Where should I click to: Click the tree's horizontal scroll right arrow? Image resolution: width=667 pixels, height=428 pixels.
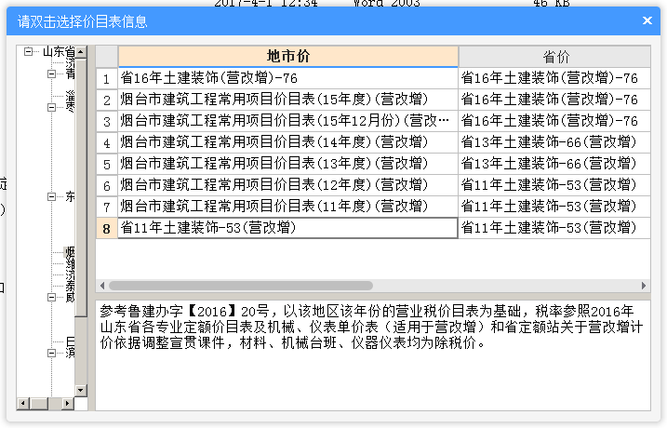pos(68,403)
